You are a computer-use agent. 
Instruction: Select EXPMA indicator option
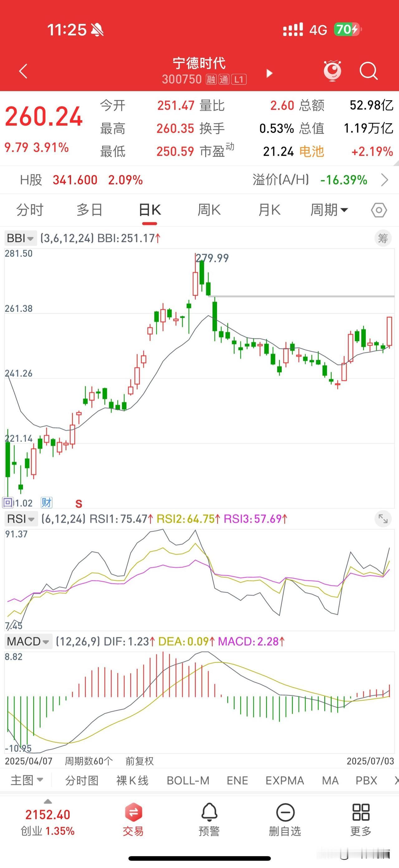coord(285,780)
